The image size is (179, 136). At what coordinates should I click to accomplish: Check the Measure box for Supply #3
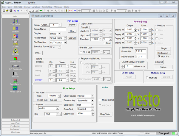click(x=157, y=38)
